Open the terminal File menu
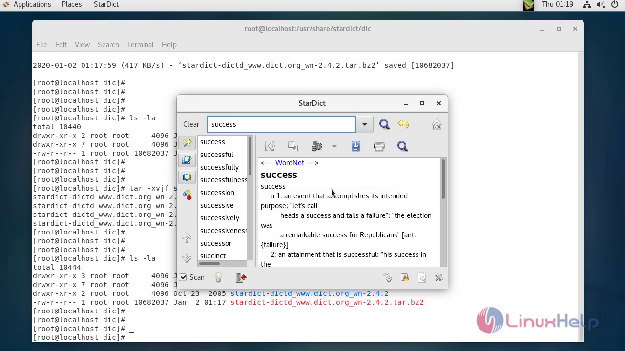Screen dimensions: 625x351 [x=42, y=44]
